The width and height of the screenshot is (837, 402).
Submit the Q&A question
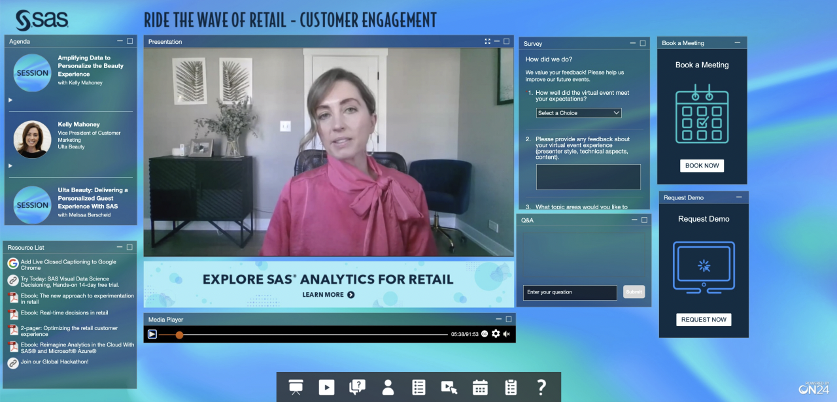tap(634, 292)
